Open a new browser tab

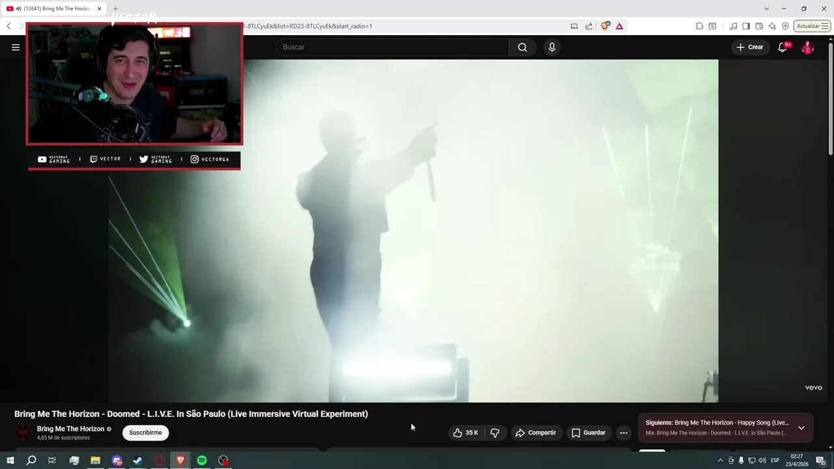click(x=115, y=8)
